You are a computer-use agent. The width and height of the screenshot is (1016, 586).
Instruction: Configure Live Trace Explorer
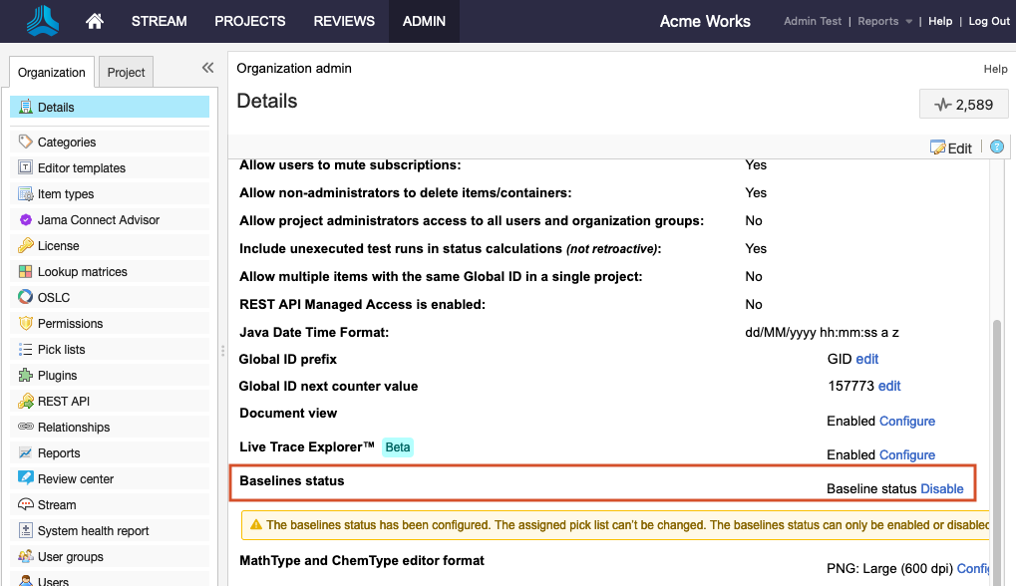pyautogui.click(x=907, y=454)
